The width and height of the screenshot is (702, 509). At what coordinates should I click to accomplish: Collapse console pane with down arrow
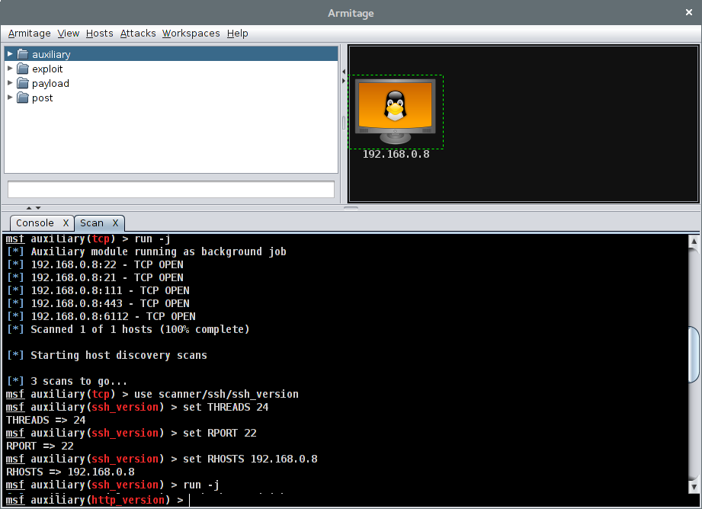coord(38,208)
